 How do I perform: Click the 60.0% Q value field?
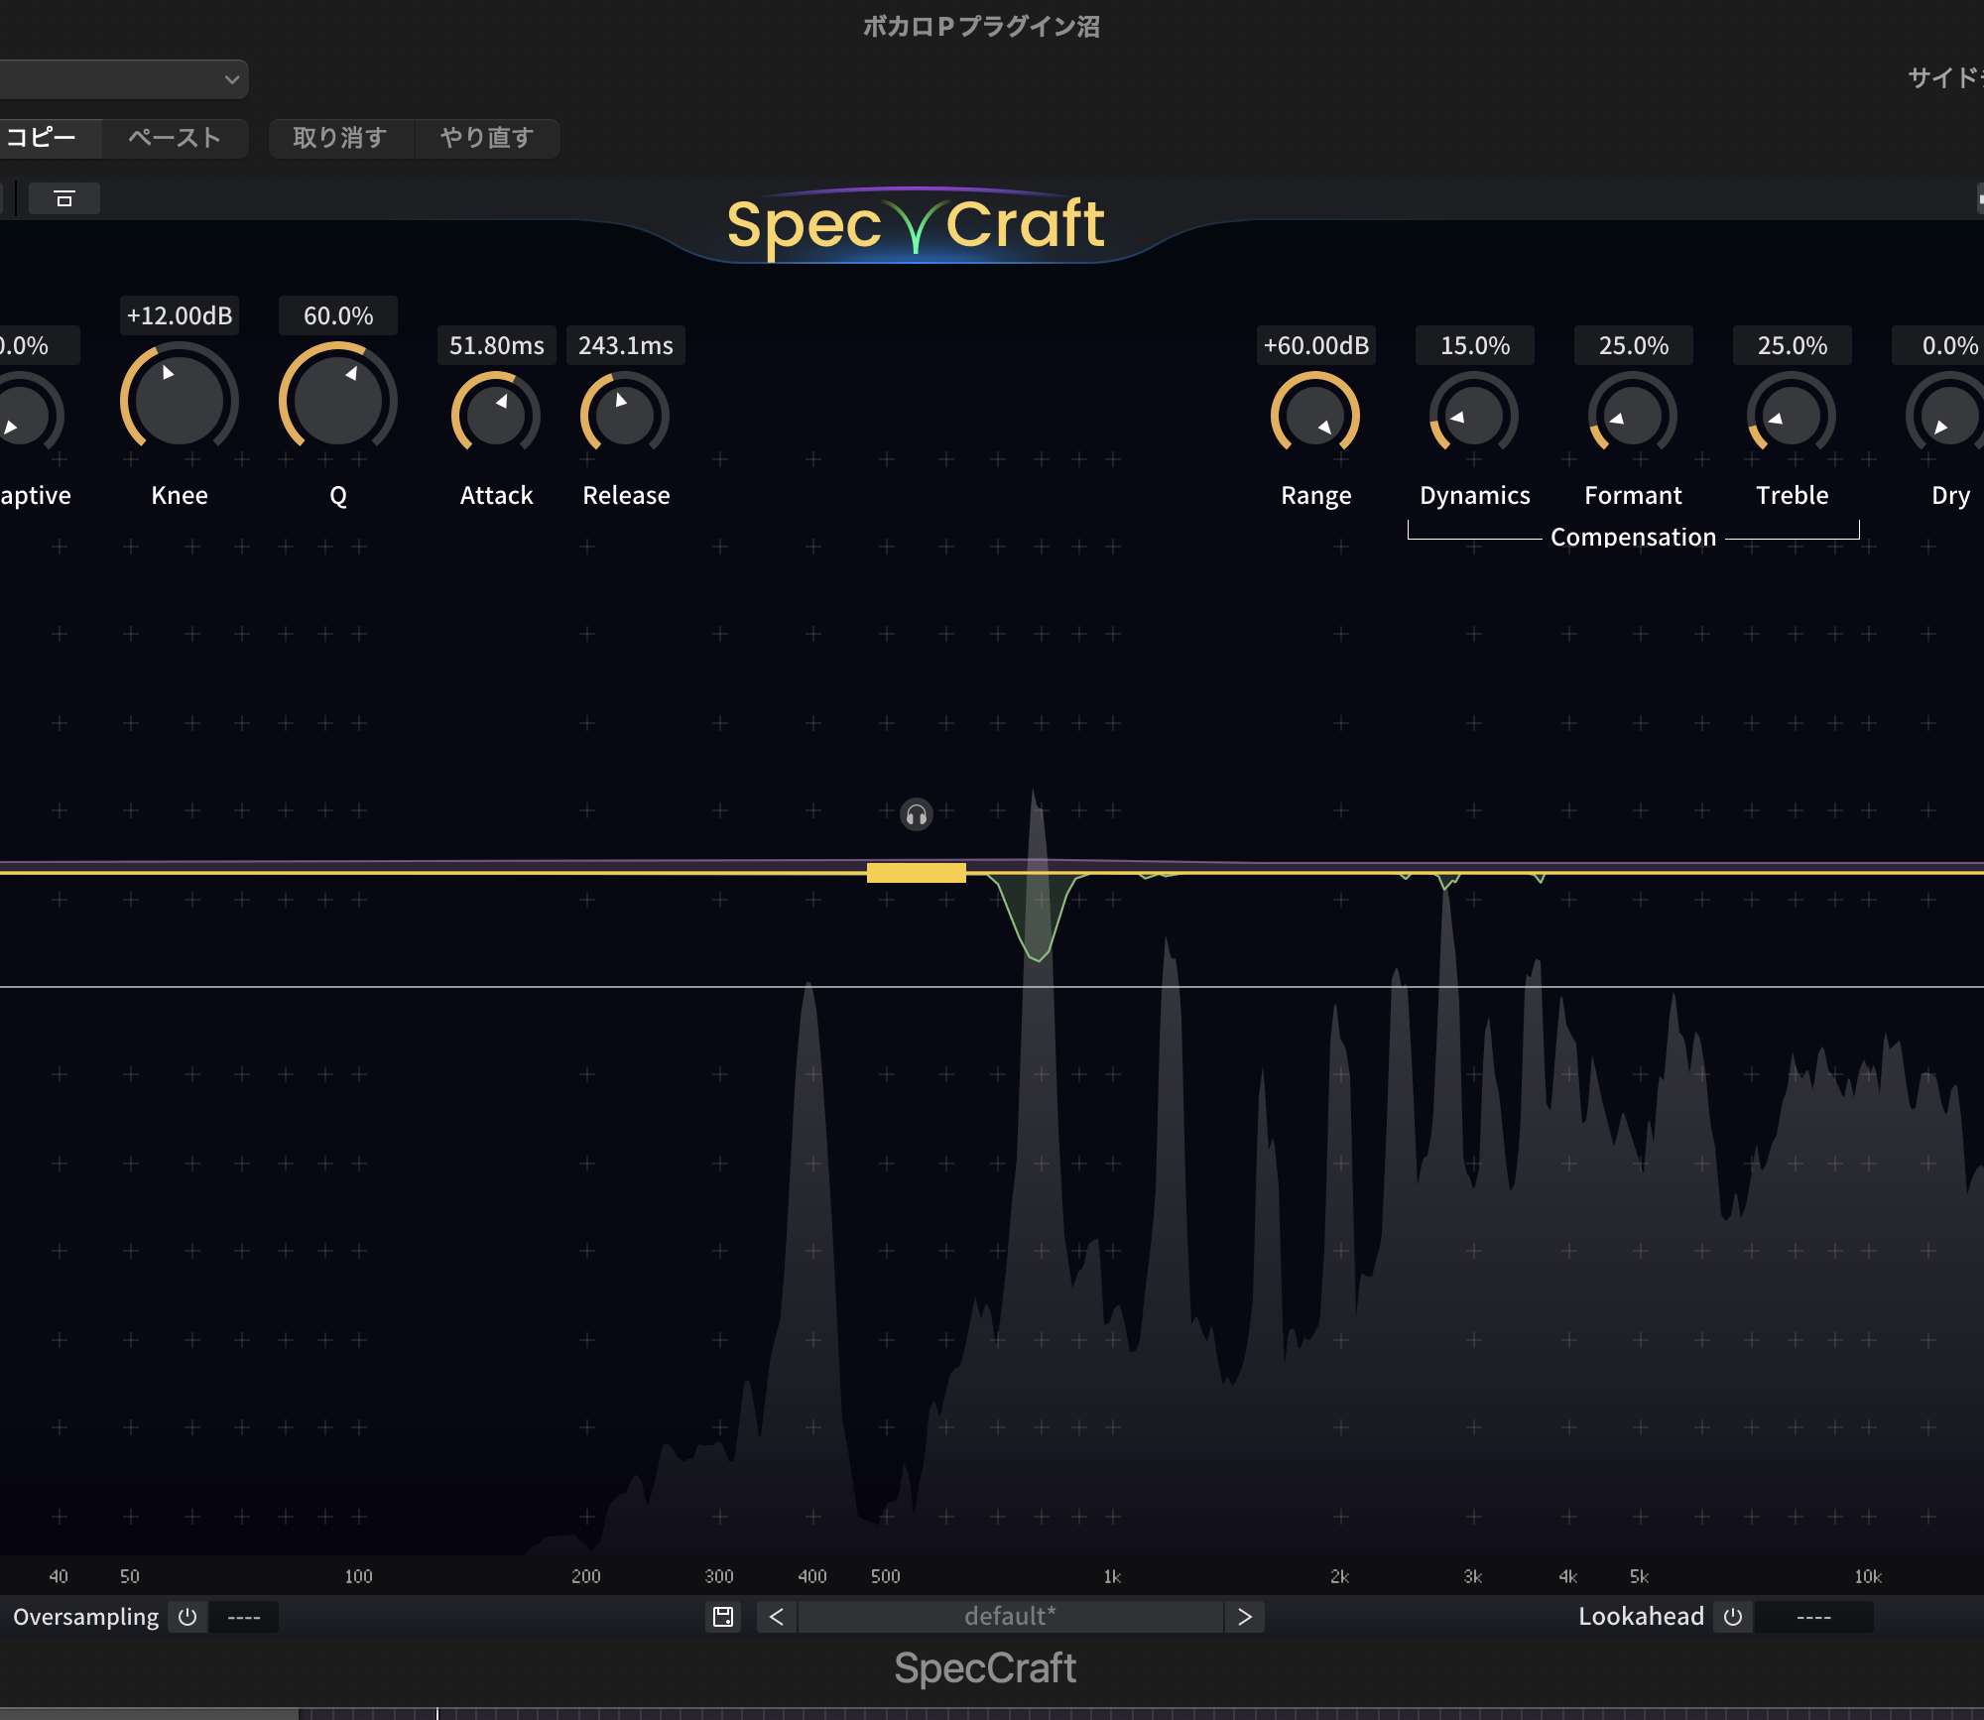[x=338, y=315]
